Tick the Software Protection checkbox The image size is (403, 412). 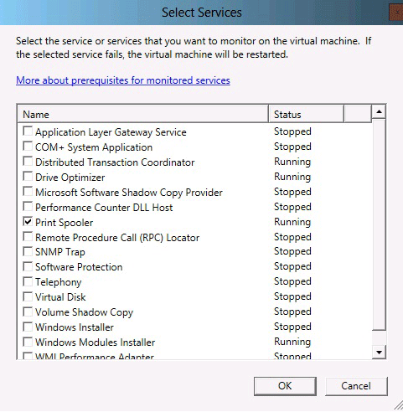(x=28, y=266)
